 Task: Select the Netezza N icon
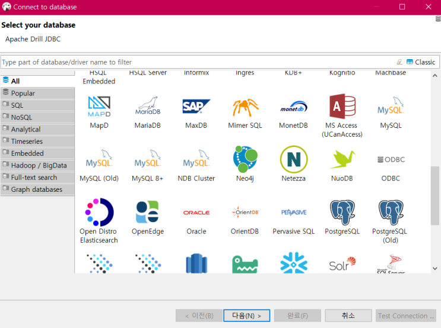tap(294, 159)
